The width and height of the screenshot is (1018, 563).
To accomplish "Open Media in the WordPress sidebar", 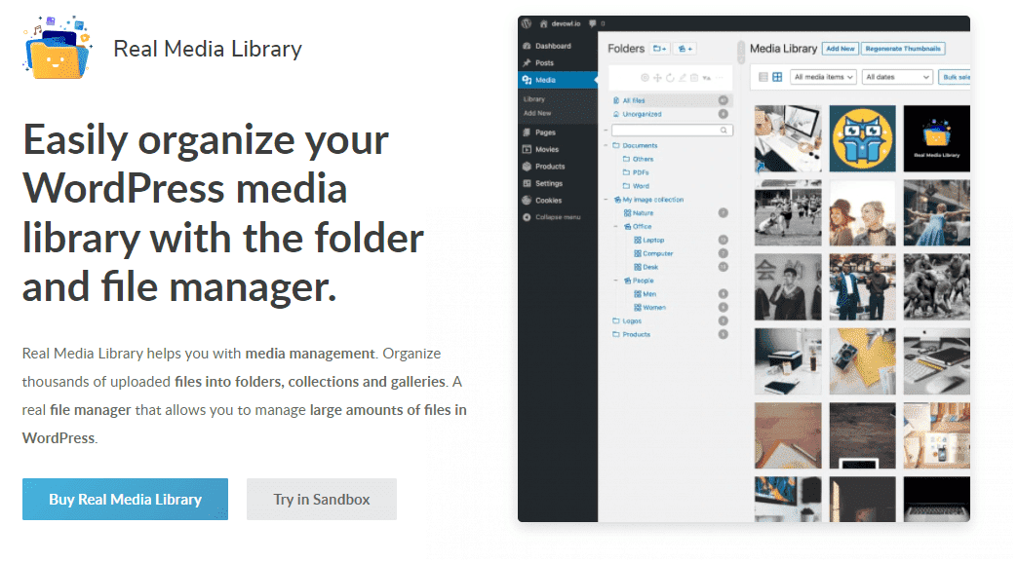I will tap(545, 80).
